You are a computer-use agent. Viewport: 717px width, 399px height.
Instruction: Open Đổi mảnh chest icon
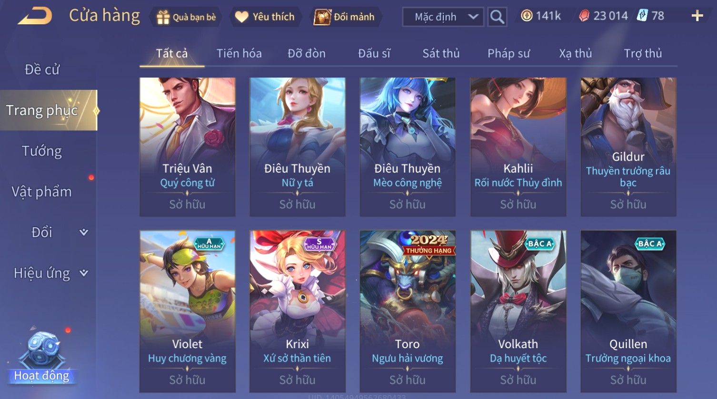[322, 17]
